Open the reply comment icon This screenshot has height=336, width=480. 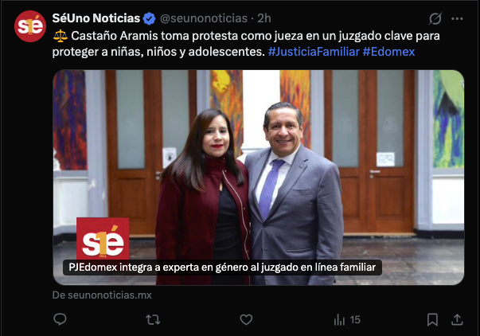click(x=60, y=319)
